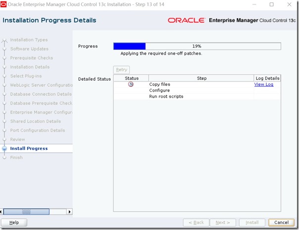Open Help for the installer
This screenshot has width=299, height=230.
(14, 223)
